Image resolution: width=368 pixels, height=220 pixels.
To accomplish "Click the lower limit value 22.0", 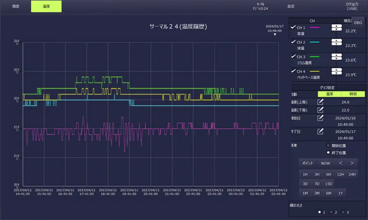I will pyautogui.click(x=345, y=110).
